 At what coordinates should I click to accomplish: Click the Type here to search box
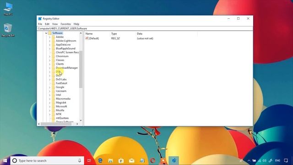coord(47,160)
